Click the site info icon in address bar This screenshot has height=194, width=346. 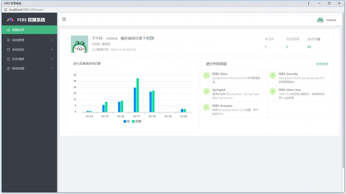tap(6, 10)
